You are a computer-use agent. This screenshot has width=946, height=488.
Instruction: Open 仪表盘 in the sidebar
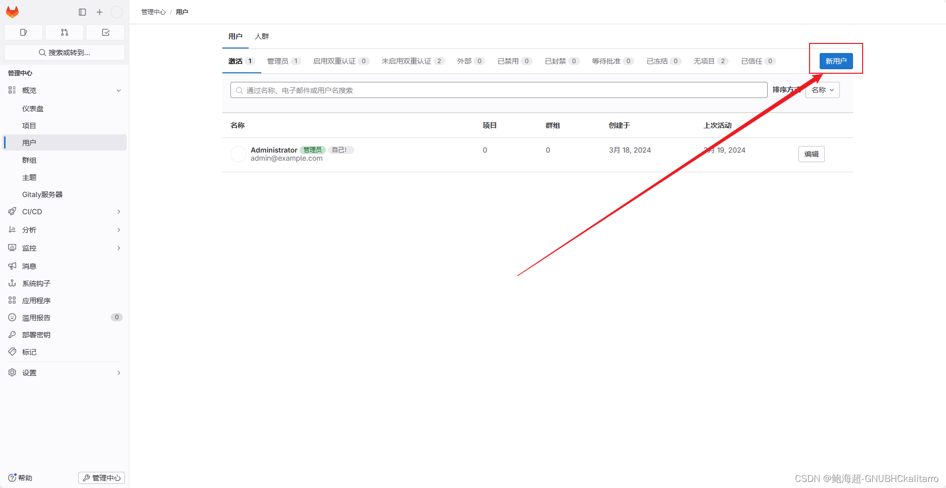coord(33,109)
